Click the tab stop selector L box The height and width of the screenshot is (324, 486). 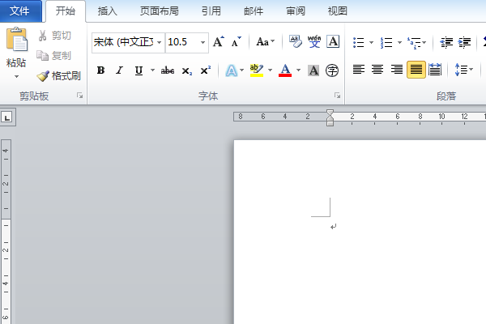point(7,117)
